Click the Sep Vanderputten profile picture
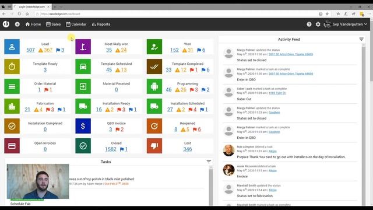 [328, 24]
